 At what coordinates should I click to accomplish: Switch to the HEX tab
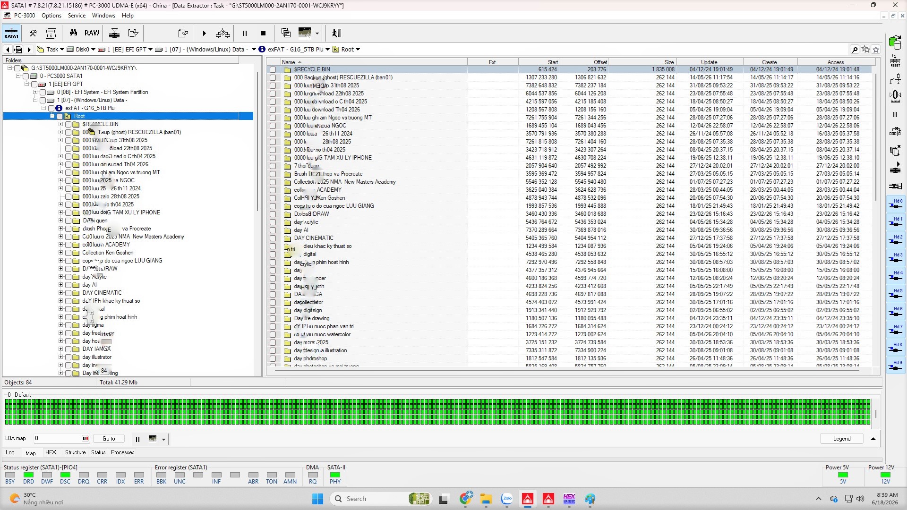coord(51,452)
